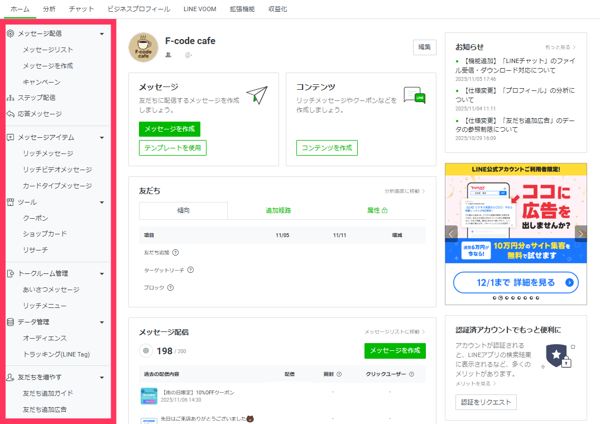
Task: Click the テンプレートを使用 button
Action: 172,148
